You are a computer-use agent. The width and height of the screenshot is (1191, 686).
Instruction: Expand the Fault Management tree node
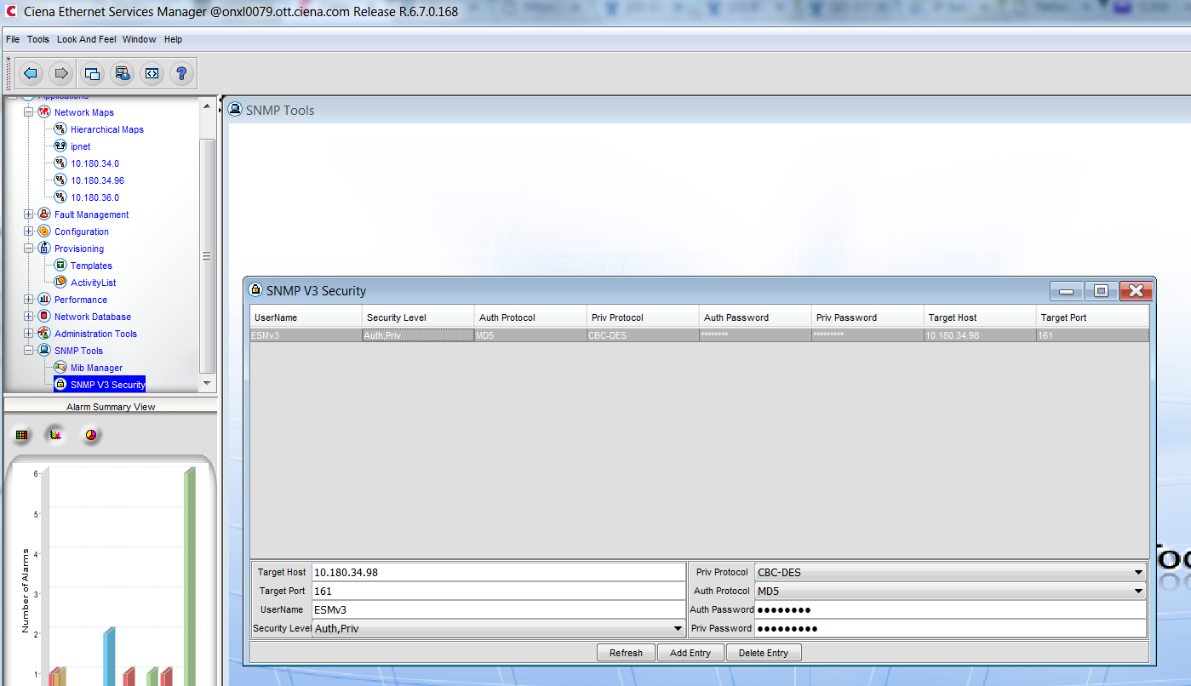tap(29, 214)
